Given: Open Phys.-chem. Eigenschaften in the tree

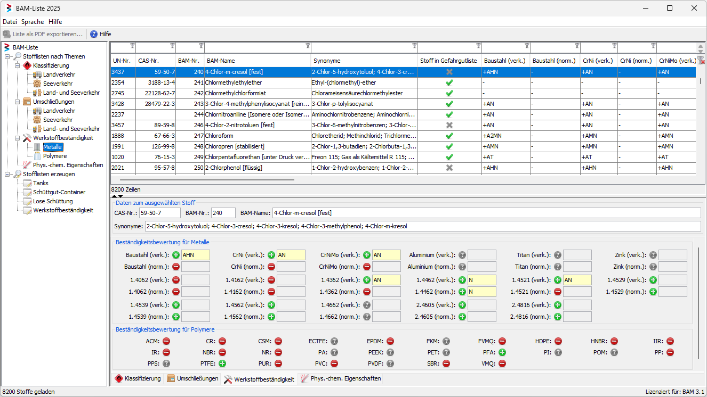Looking at the screenshot, I should tap(68, 165).
